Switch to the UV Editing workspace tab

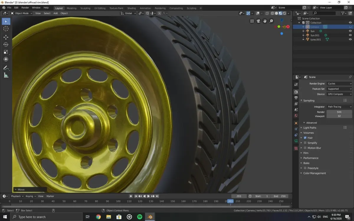click(100, 8)
